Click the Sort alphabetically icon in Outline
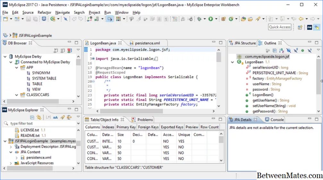 [x=282, y=50]
